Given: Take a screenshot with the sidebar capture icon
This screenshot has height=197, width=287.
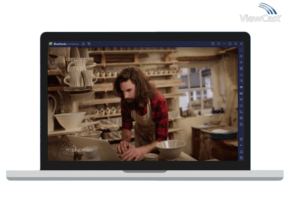Looking at the screenshot, I should (241, 99).
